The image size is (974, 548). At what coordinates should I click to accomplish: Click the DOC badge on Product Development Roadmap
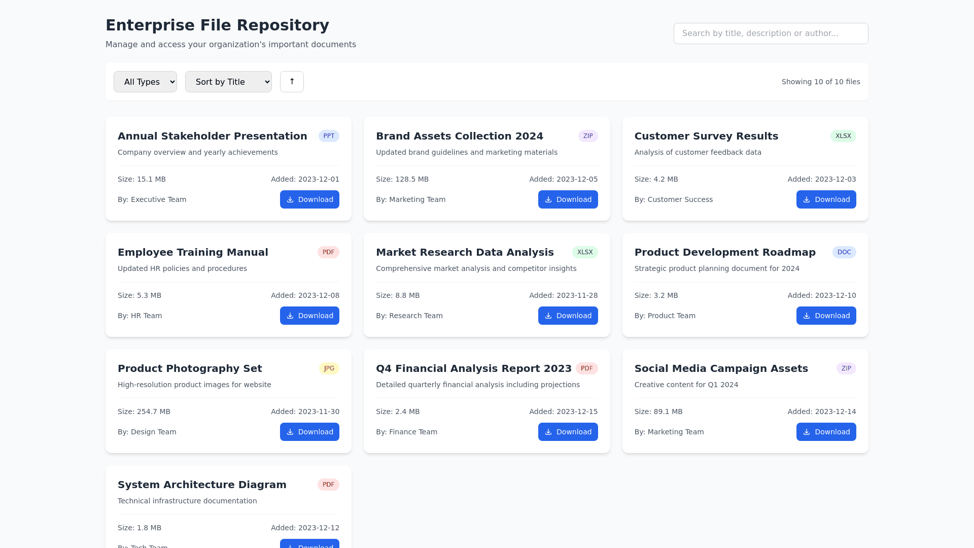[844, 252]
